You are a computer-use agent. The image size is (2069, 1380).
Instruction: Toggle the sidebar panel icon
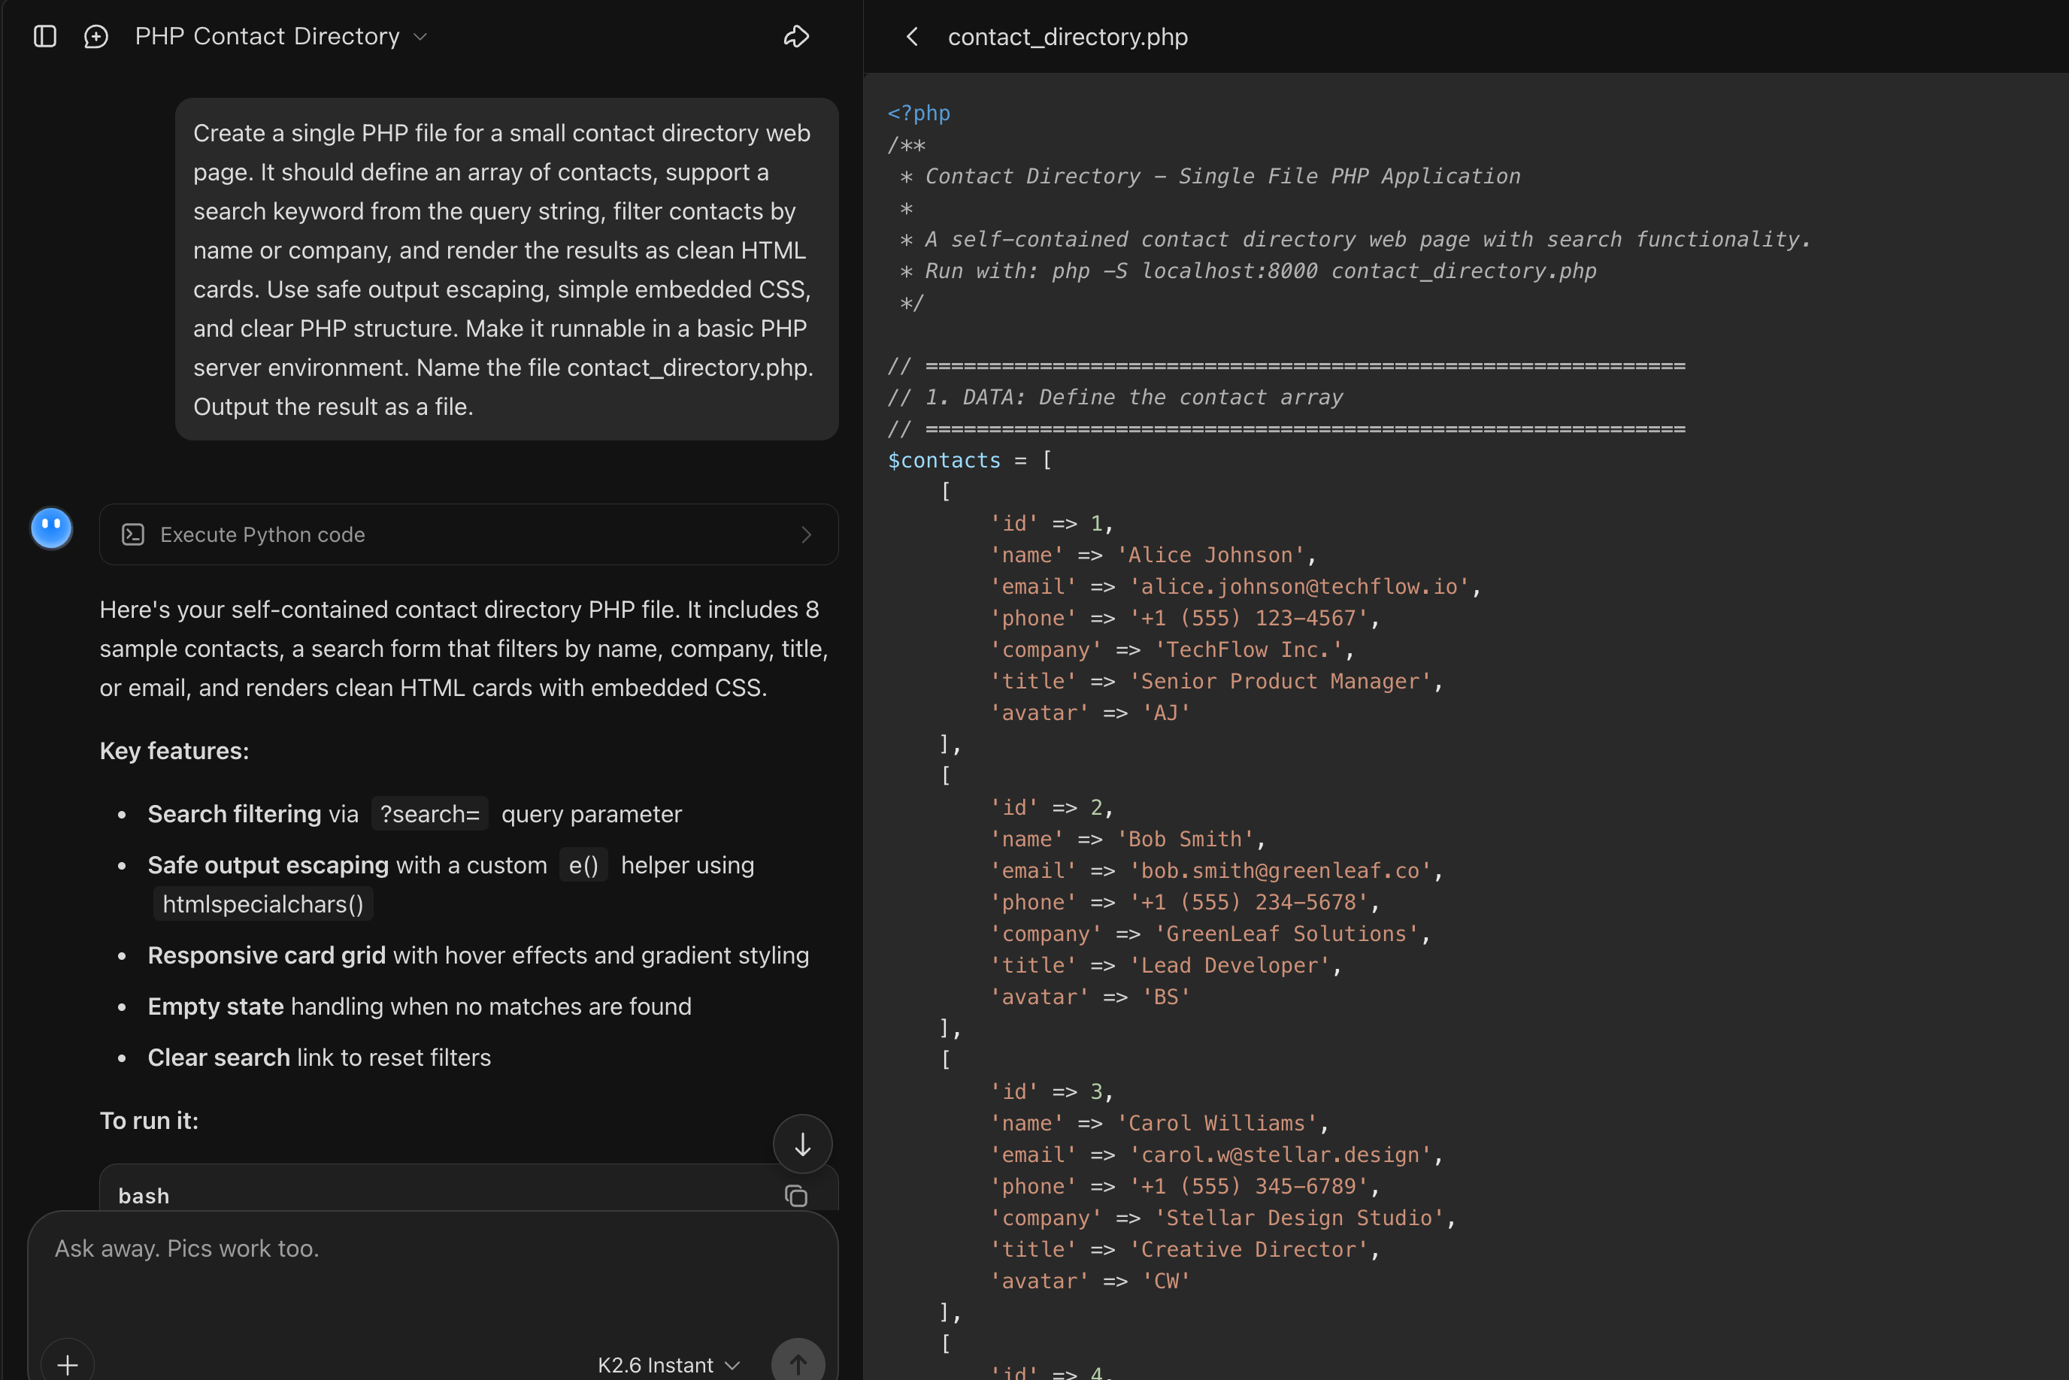pos(45,36)
